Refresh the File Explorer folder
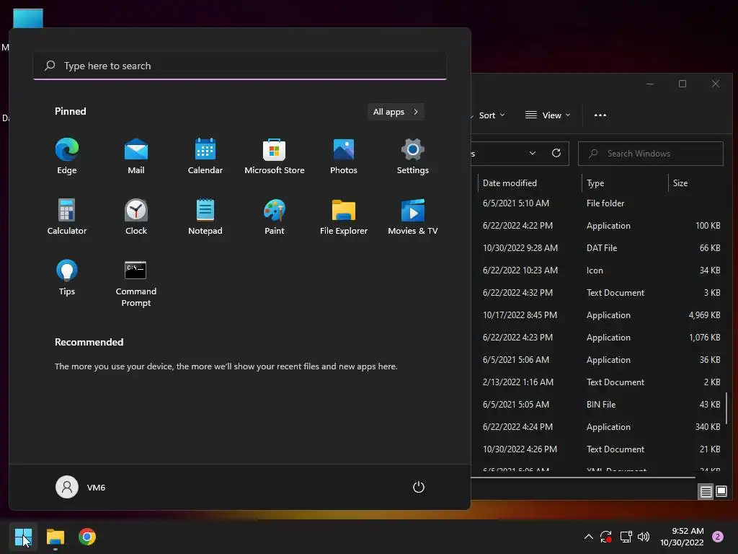738x554 pixels. tap(556, 154)
